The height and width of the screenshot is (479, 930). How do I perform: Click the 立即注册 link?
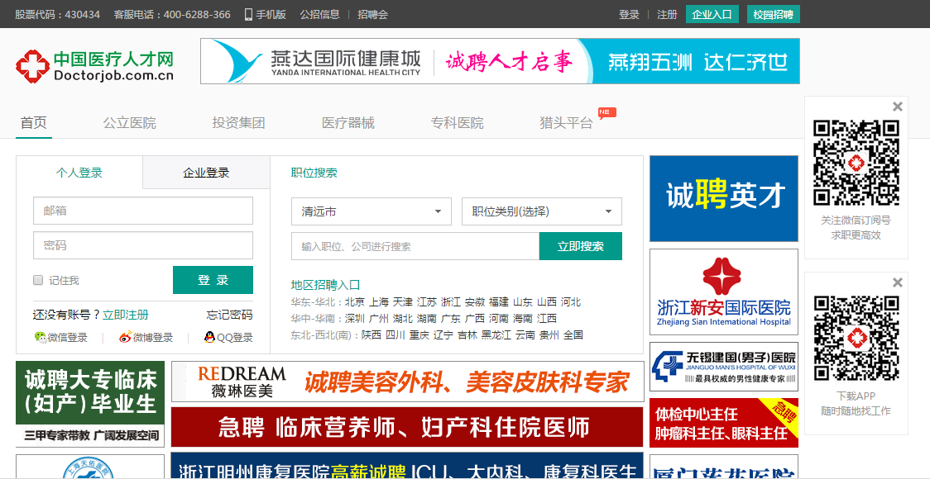click(x=126, y=315)
